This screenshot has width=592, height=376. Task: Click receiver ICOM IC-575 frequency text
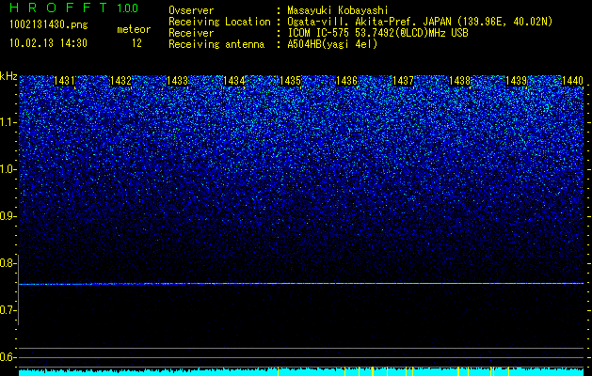pyautogui.click(x=377, y=33)
